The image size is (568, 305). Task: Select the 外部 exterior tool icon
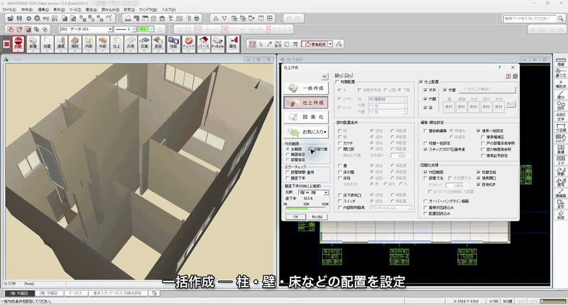102,43
